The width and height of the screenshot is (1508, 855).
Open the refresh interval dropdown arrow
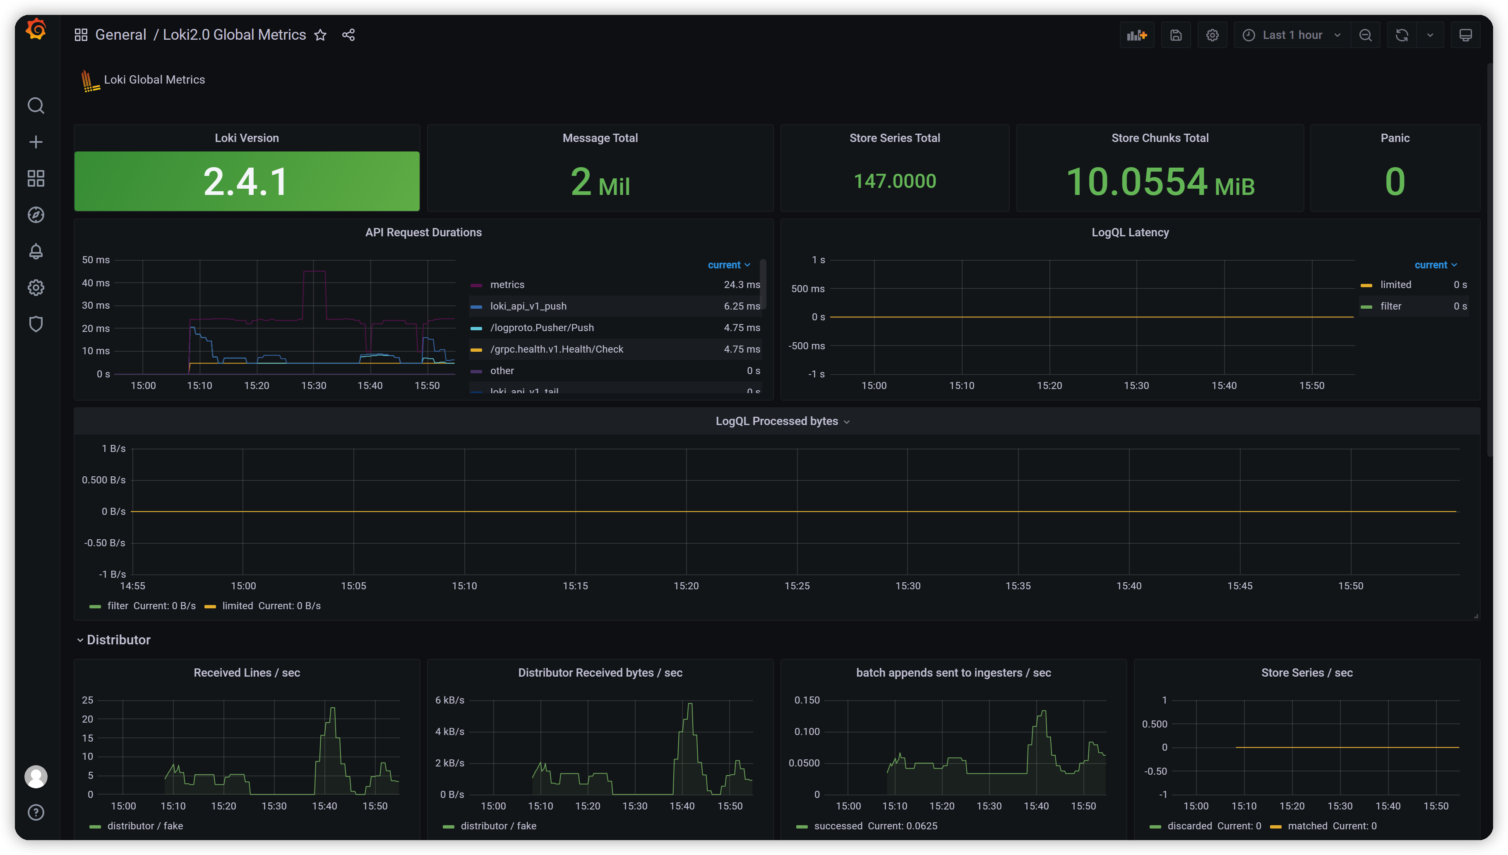pos(1430,35)
